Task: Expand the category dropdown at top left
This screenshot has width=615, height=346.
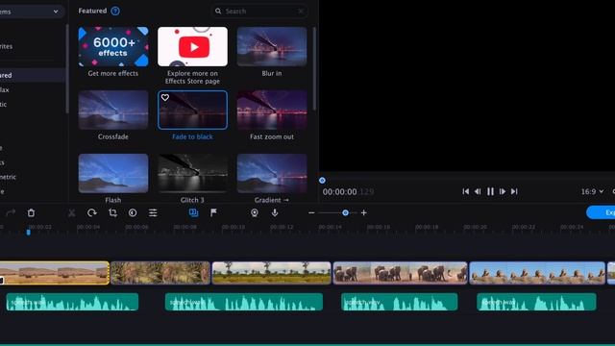Action: click(x=56, y=12)
